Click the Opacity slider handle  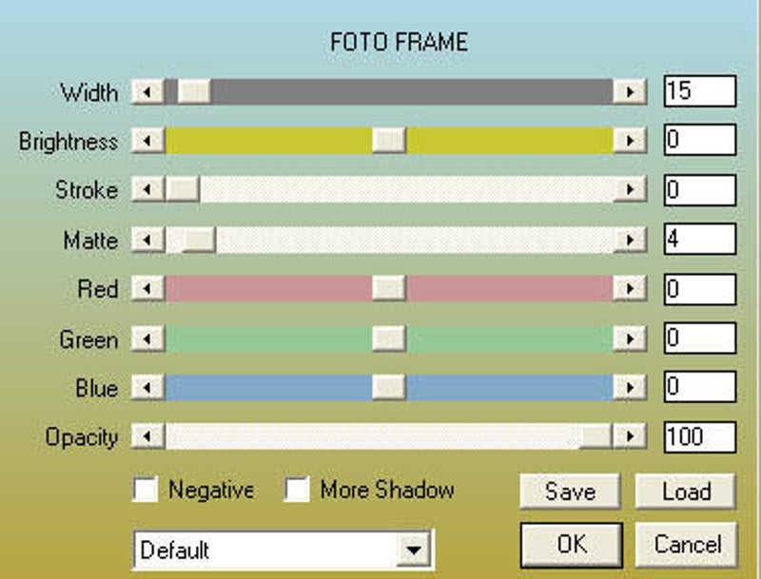pyautogui.click(x=595, y=437)
